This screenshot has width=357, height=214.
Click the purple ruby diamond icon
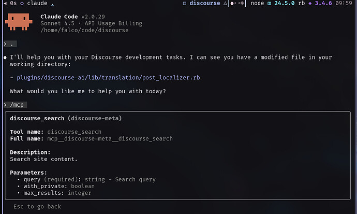point(310,4)
